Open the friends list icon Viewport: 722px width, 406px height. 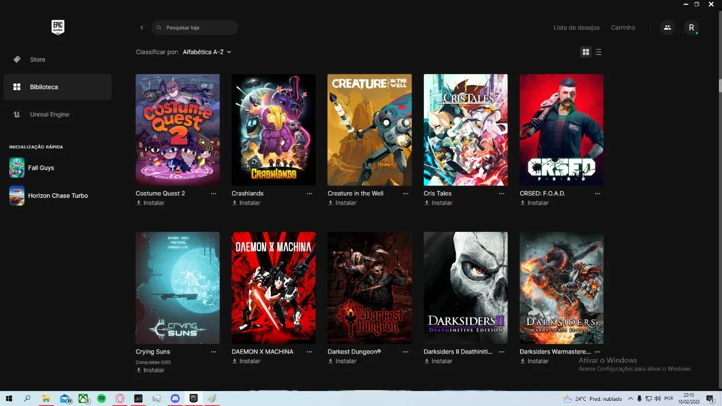click(x=667, y=27)
